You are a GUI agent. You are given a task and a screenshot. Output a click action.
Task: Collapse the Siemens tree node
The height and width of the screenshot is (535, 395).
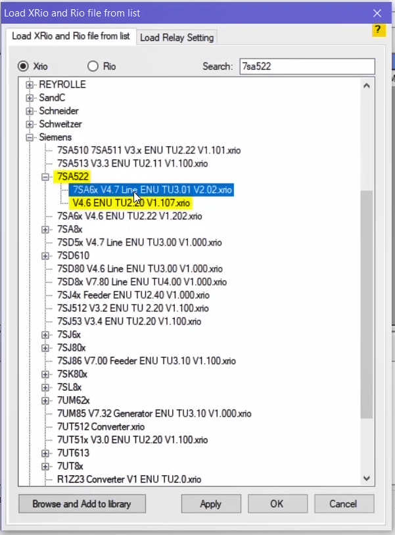point(30,138)
